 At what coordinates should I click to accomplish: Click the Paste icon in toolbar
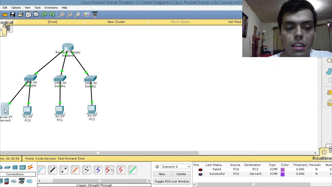point(36,15)
